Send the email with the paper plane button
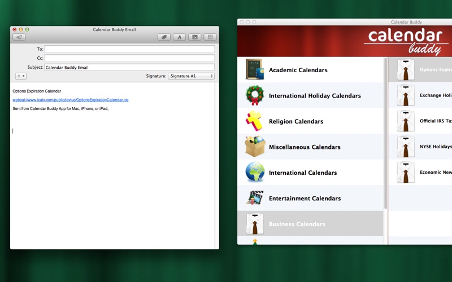 click(x=19, y=37)
